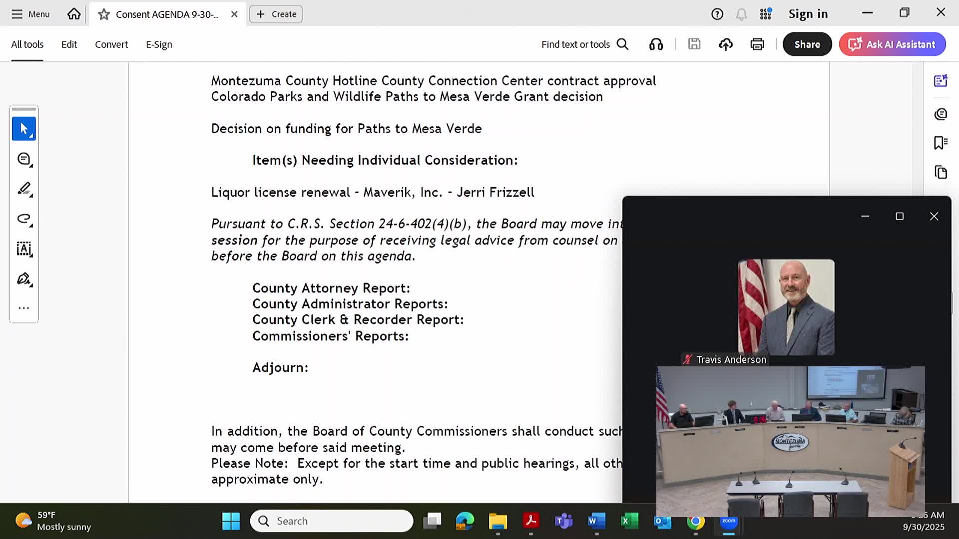The height and width of the screenshot is (539, 959).
Task: Open the fill and sign pen tool
Action: pyautogui.click(x=23, y=278)
